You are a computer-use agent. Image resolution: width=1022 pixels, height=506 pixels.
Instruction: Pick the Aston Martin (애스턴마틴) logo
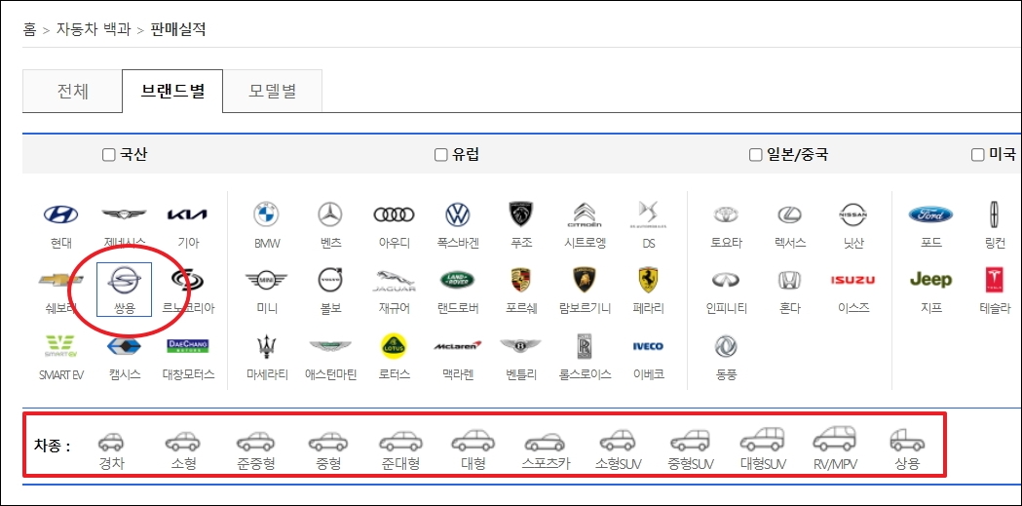(330, 345)
